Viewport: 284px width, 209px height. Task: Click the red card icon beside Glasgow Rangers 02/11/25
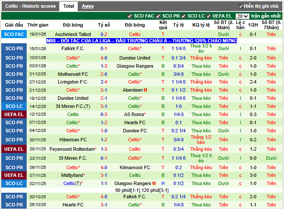coord(154,183)
